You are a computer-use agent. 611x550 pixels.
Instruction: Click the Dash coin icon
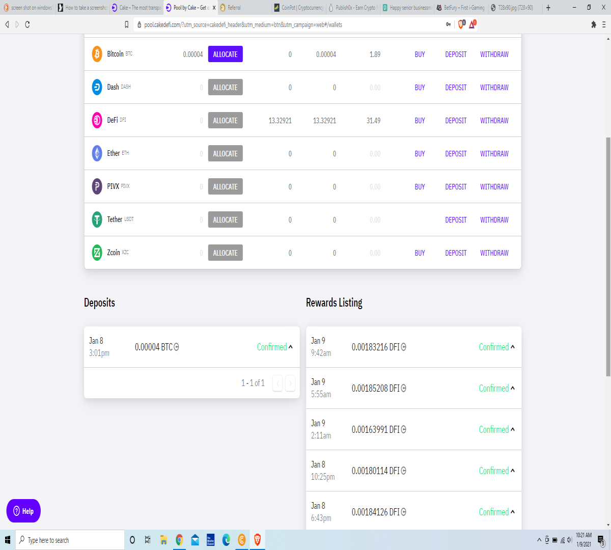(97, 87)
